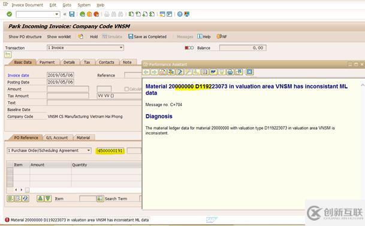This screenshot has height=226, width=365.
Task: Click the Help button in application toolbar
Action: click(x=204, y=36)
